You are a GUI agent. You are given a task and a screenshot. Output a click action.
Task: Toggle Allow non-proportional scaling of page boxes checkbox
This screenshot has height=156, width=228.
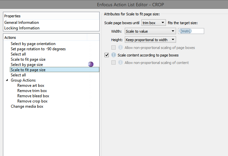(x=113, y=48)
